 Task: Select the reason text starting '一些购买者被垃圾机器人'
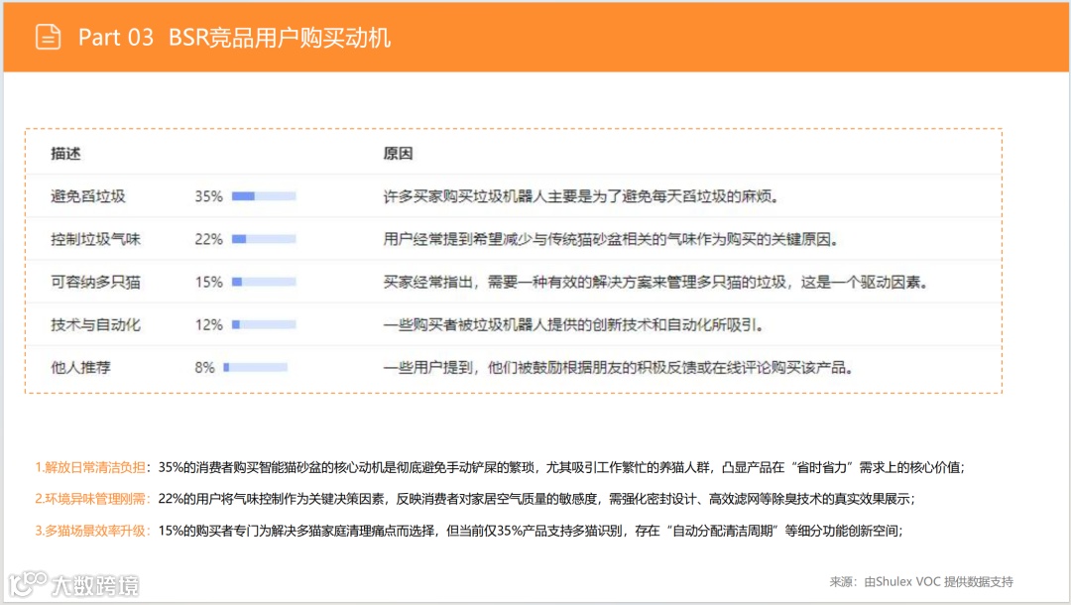click(x=573, y=325)
